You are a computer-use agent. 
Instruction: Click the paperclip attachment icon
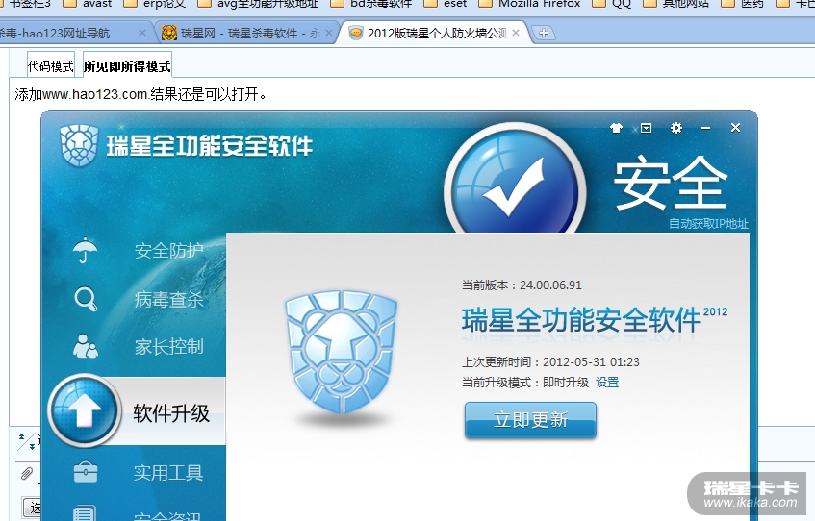27,473
